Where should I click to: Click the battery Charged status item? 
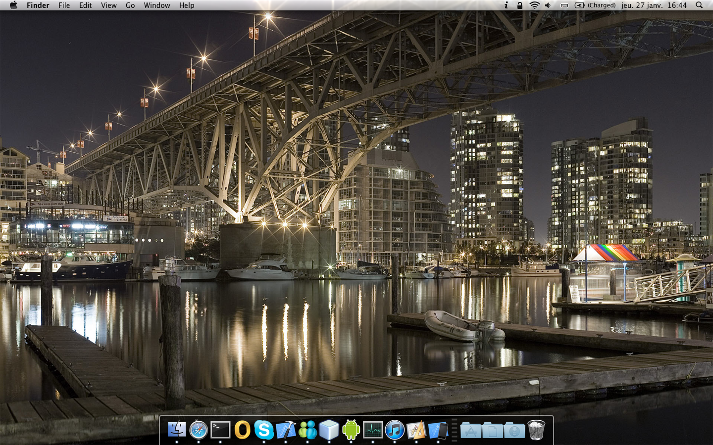coord(595,5)
